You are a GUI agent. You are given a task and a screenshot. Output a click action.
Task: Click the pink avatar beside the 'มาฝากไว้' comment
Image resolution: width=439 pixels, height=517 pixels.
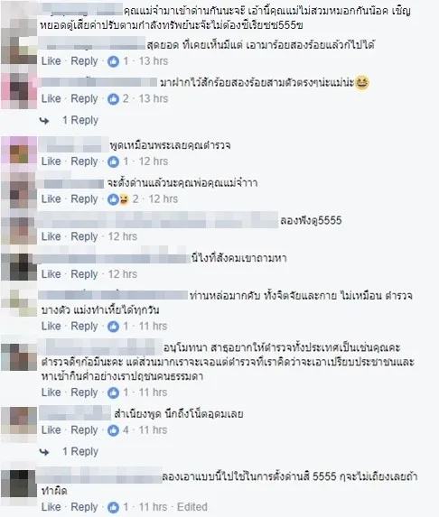[19, 90]
